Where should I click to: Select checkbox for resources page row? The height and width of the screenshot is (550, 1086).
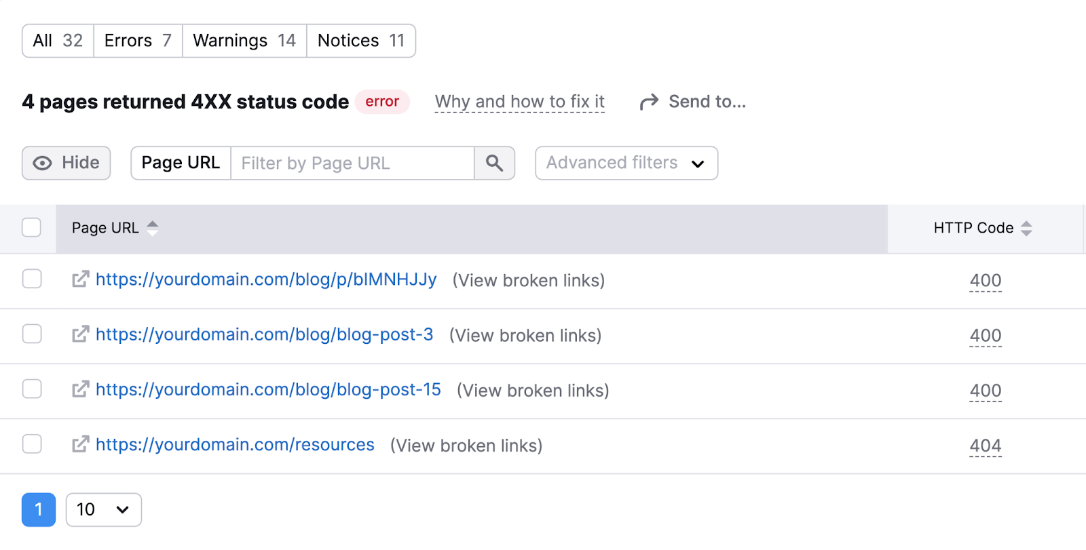(x=32, y=444)
